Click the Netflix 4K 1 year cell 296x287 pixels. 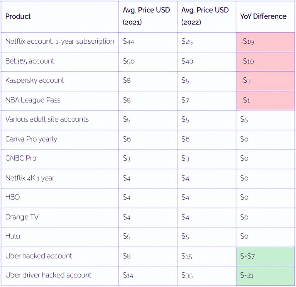tap(30, 178)
